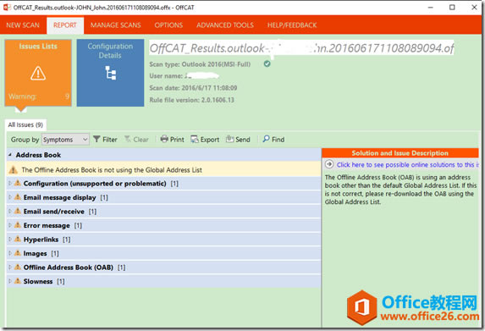Click warning icon of the Offline Address Book GAL issue
The image size is (485, 331).
13,170
